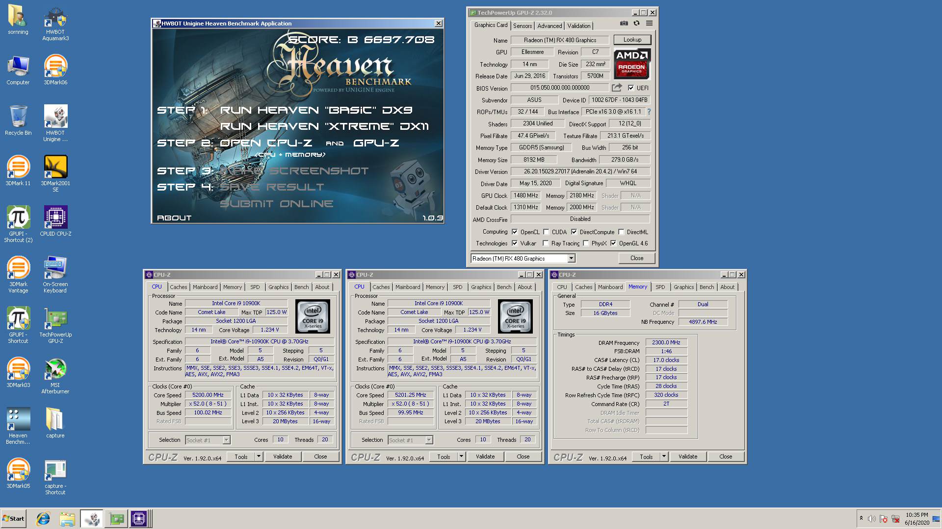The width and height of the screenshot is (942, 529).
Task: Open the Recycle Bin
Action: click(18, 121)
